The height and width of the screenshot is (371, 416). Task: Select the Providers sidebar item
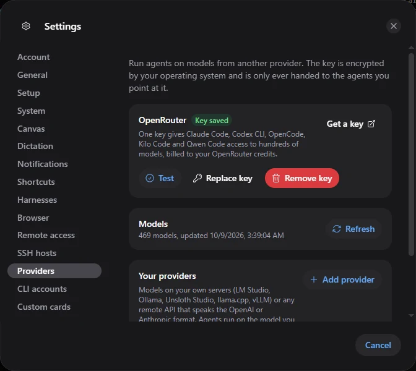pos(54,271)
